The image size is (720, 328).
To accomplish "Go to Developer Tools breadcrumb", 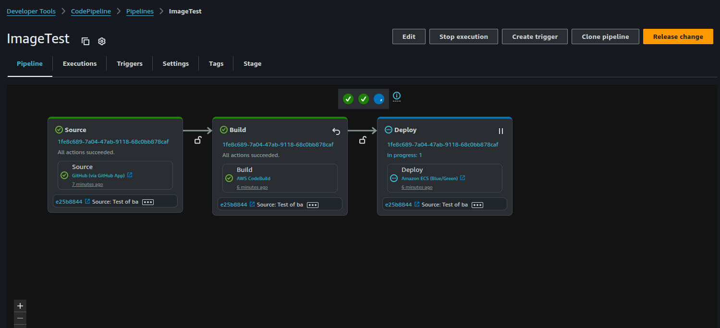I will tap(31, 11).
